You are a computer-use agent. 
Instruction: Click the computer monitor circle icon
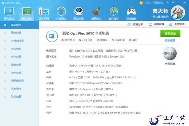click(x=52, y=36)
